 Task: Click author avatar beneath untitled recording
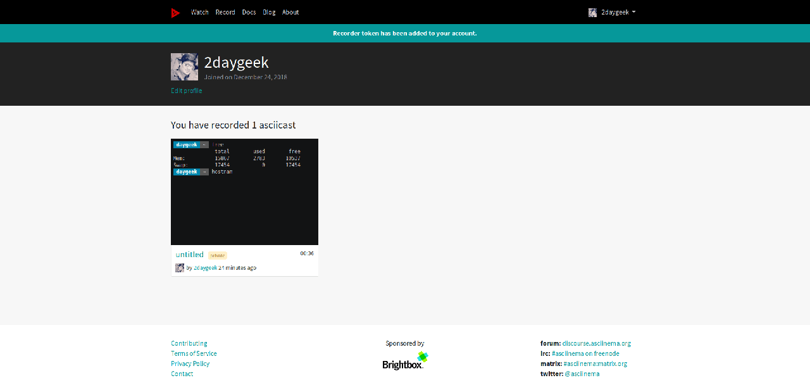click(180, 268)
